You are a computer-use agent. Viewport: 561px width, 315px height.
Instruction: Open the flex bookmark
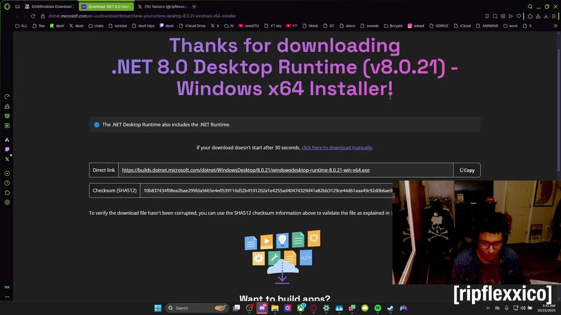point(39,26)
